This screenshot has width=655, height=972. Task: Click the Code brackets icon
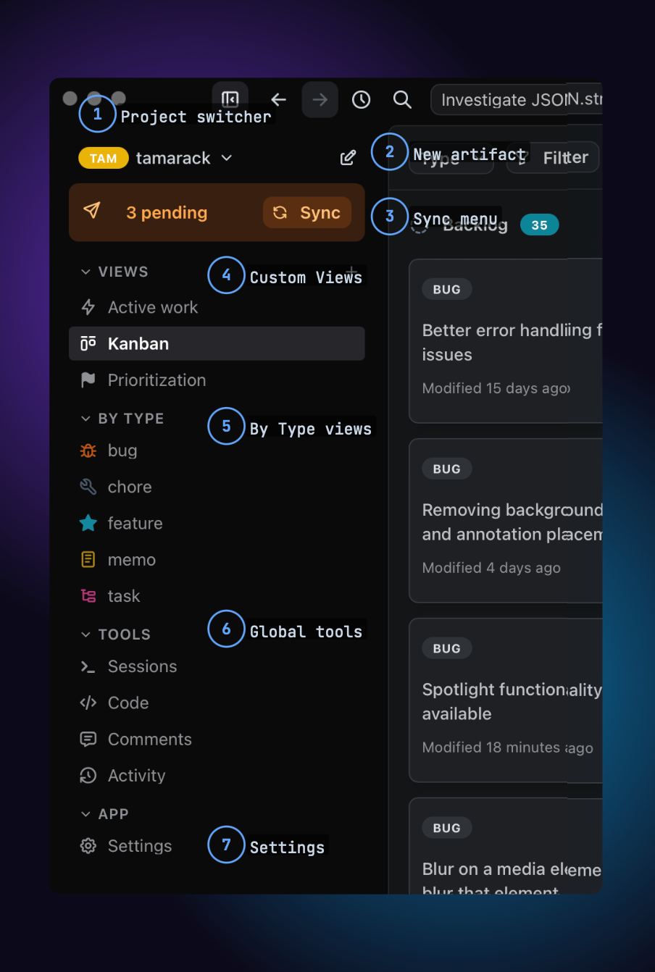[x=88, y=703]
